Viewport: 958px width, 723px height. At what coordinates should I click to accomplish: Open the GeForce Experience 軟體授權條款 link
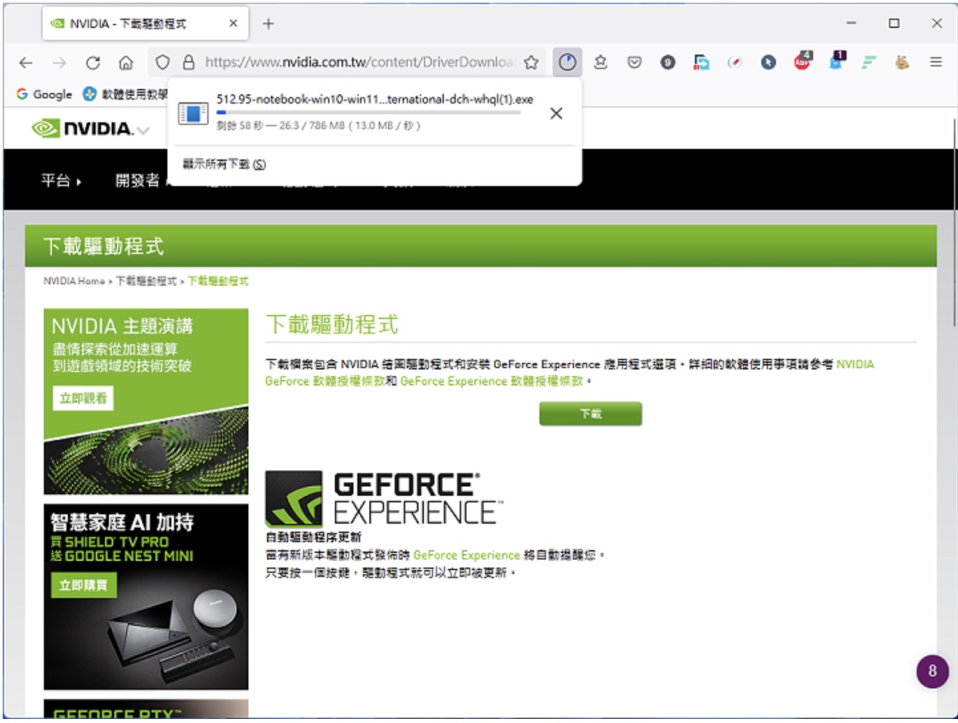(491, 381)
